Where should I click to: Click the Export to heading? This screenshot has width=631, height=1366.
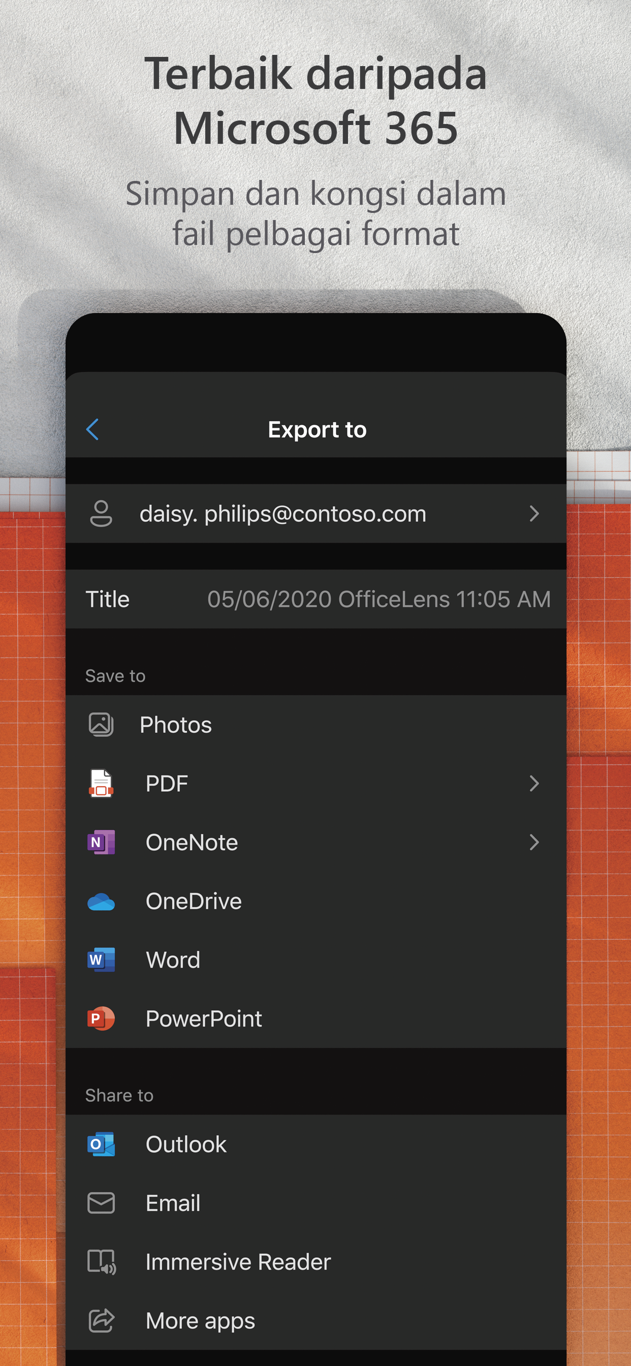coord(317,430)
